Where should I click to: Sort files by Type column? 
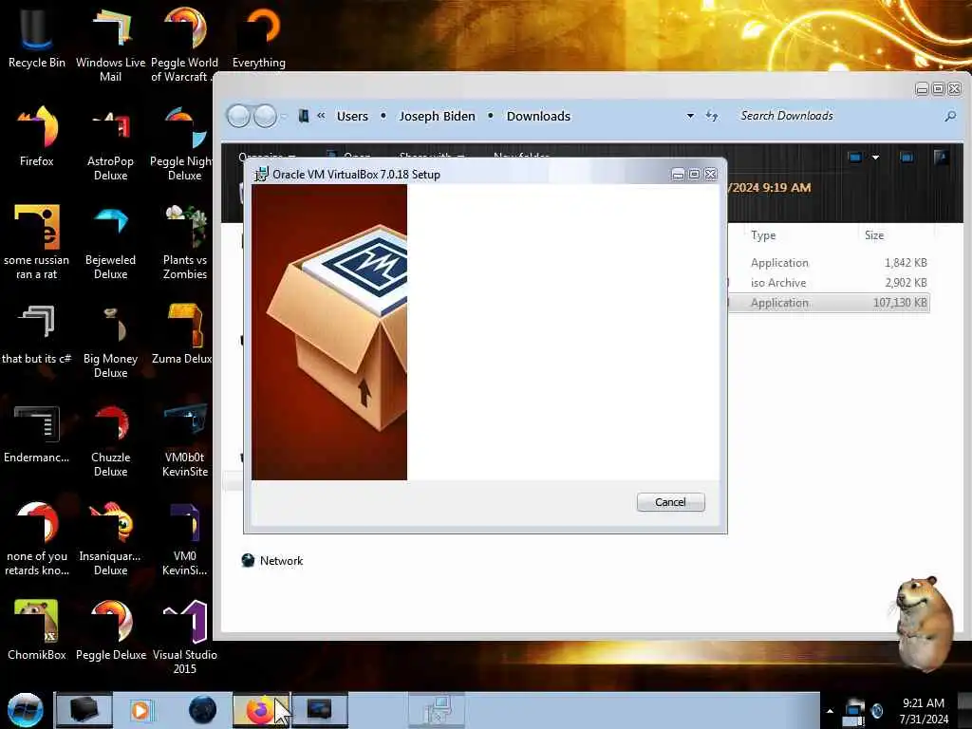(x=763, y=235)
